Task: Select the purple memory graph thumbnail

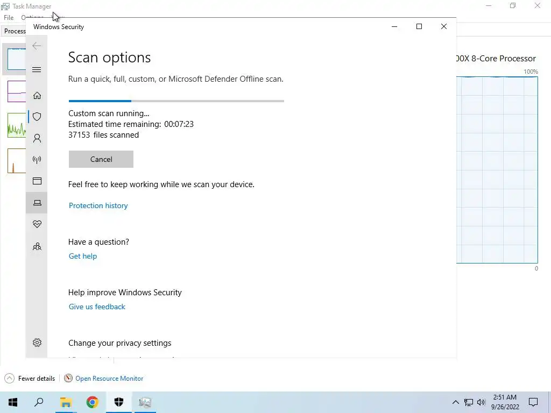Action: point(17,91)
